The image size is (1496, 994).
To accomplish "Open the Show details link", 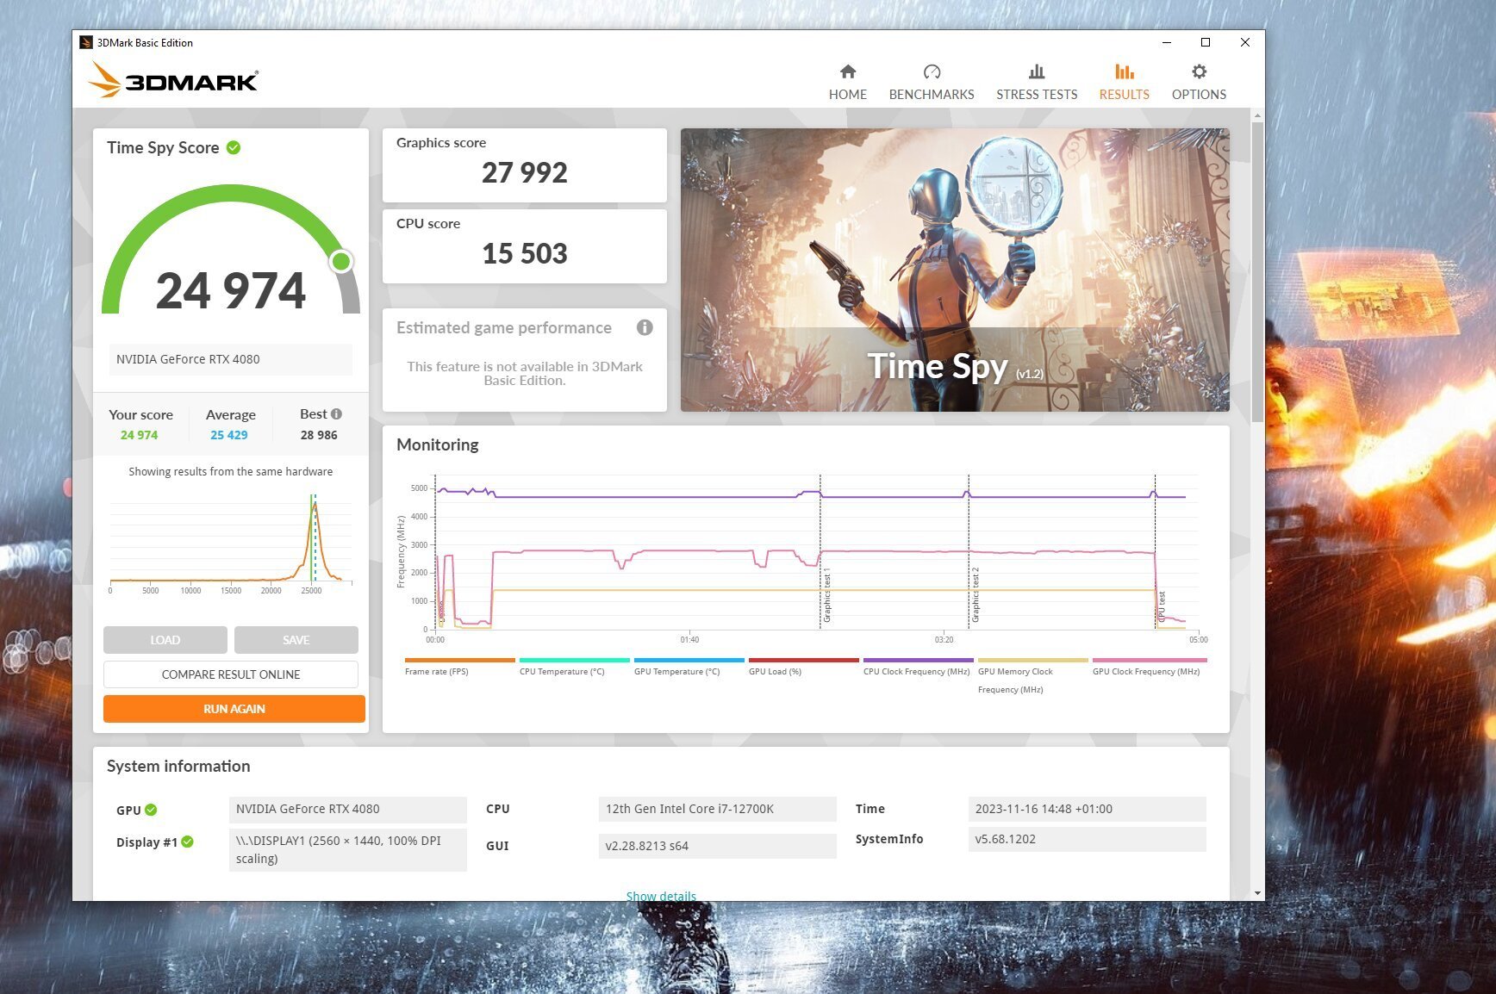I will [661, 896].
